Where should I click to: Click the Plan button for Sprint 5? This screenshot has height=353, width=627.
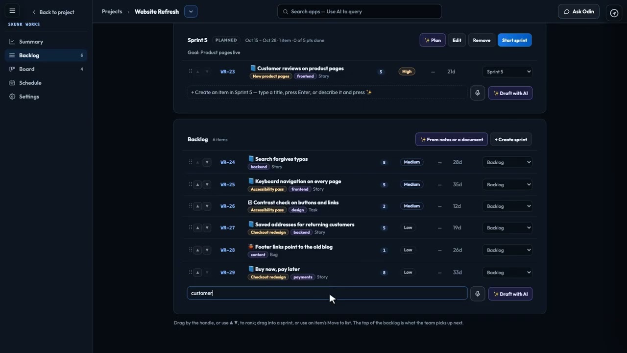(x=433, y=40)
